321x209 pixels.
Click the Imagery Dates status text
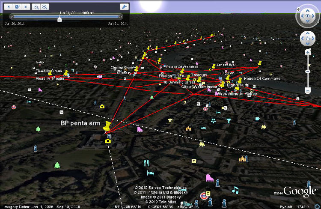tap(42, 207)
